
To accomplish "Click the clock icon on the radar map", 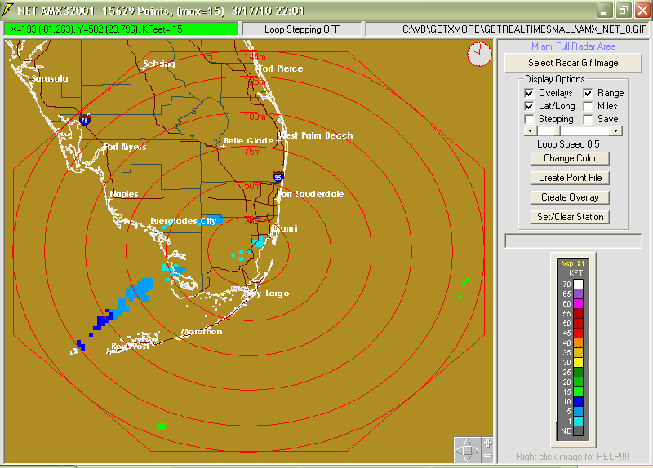I will 479,55.
